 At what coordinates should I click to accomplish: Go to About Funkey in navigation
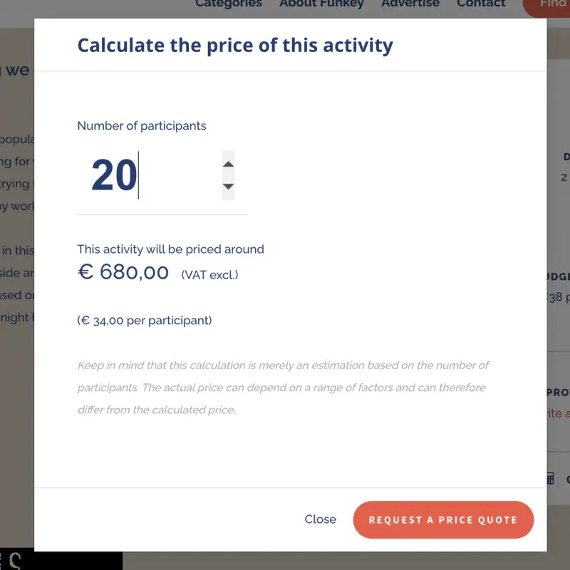pos(321,4)
